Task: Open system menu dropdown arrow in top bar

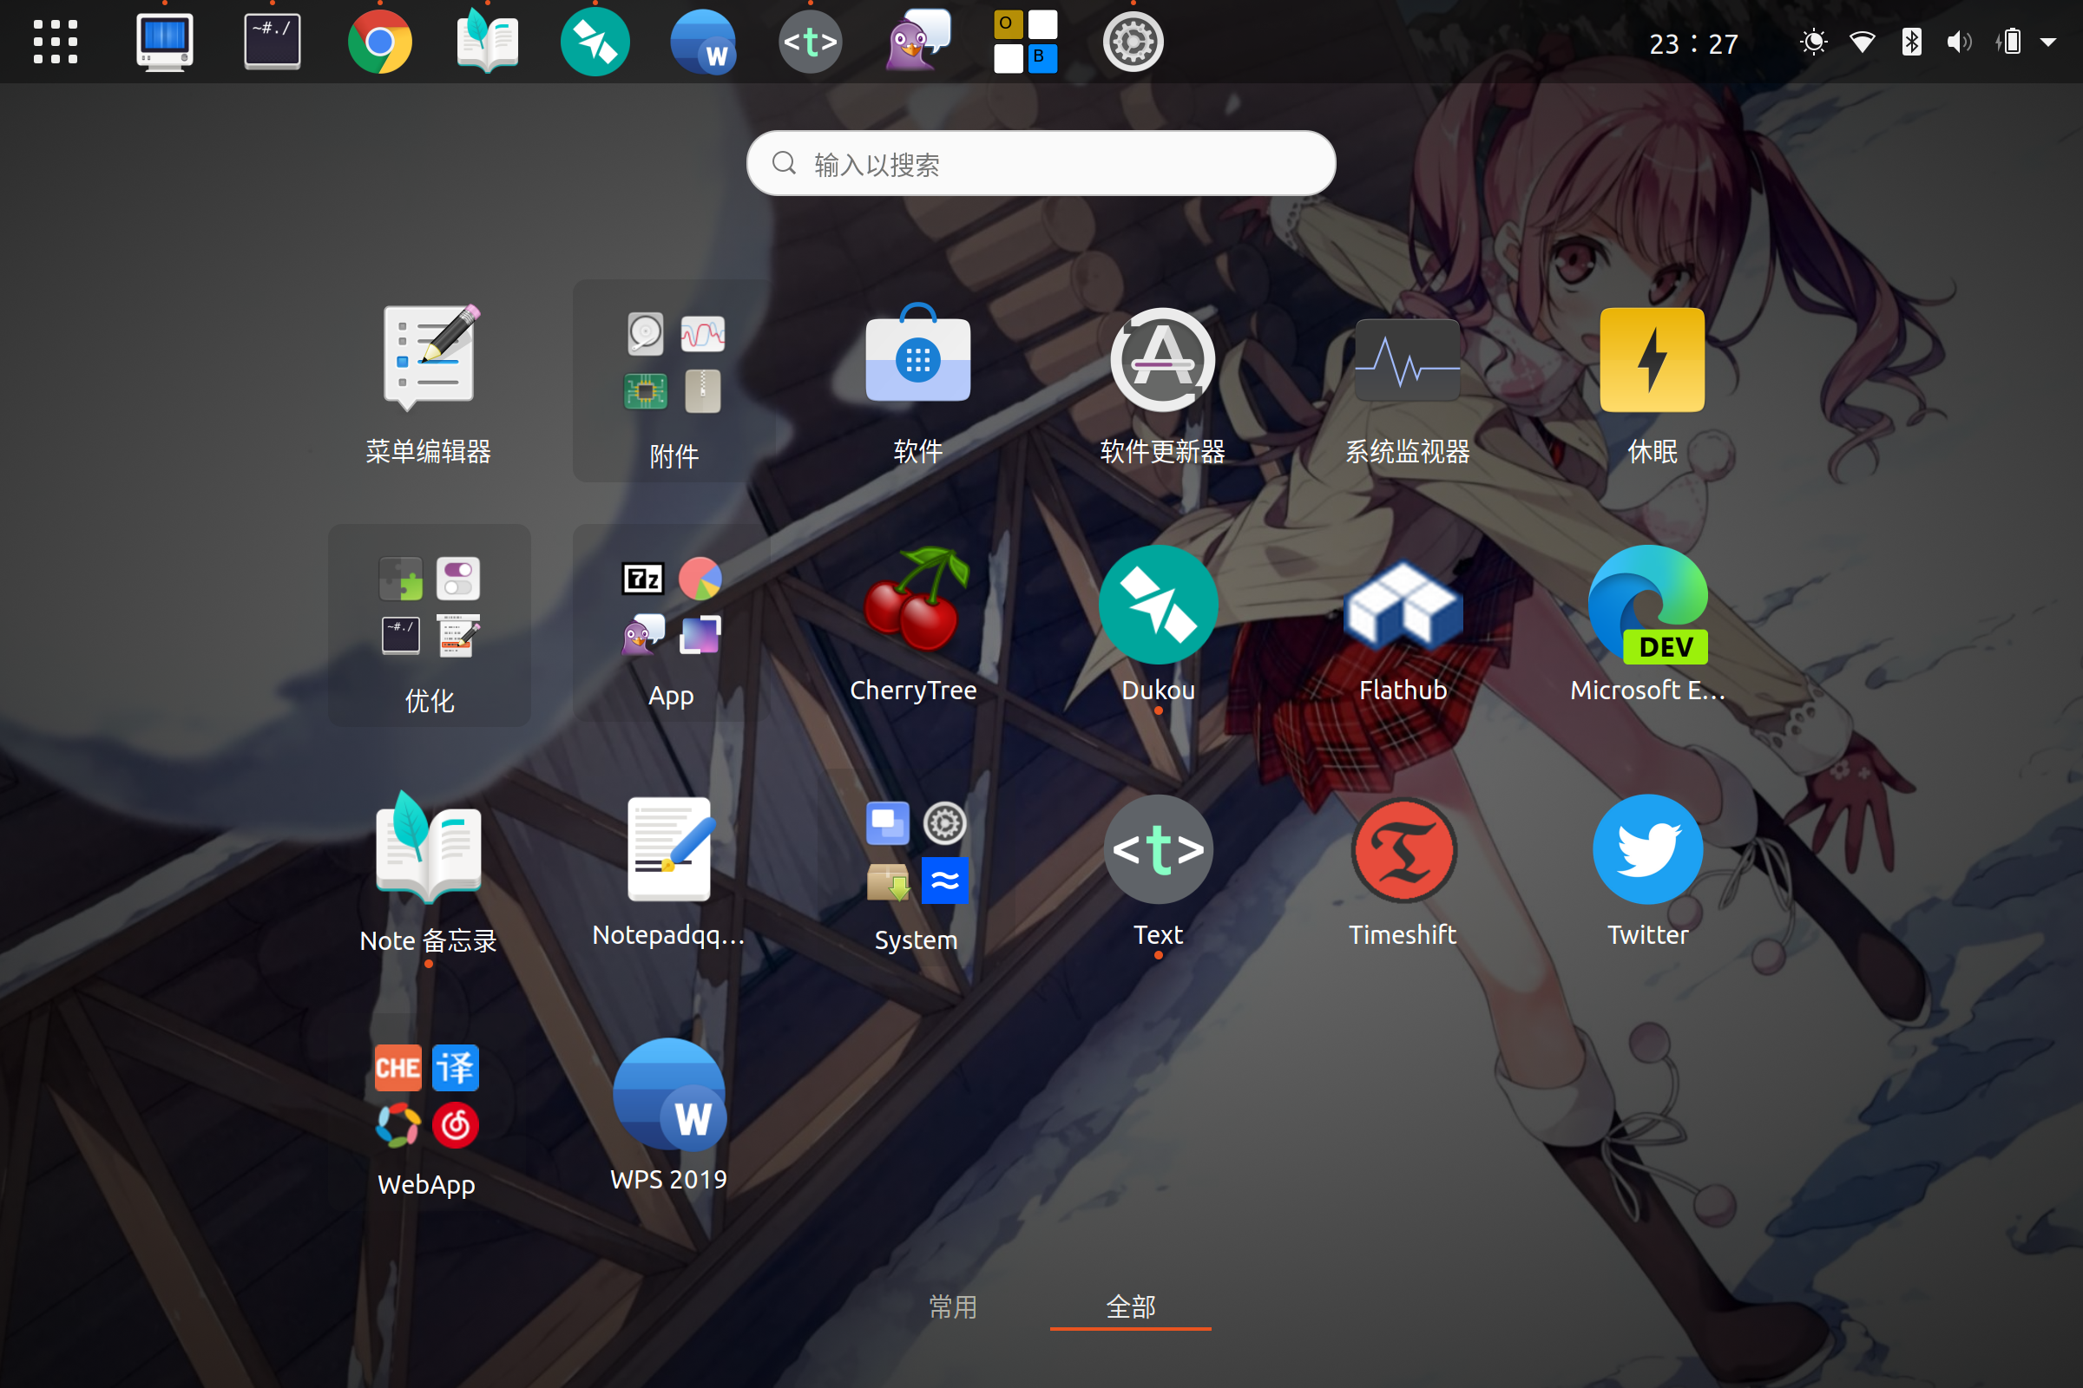Action: pyautogui.click(x=2047, y=43)
